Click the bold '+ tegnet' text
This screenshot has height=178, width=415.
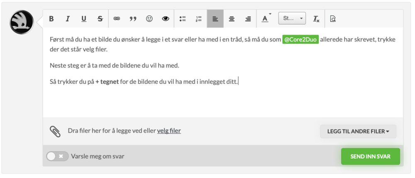pyautogui.click(x=107, y=82)
